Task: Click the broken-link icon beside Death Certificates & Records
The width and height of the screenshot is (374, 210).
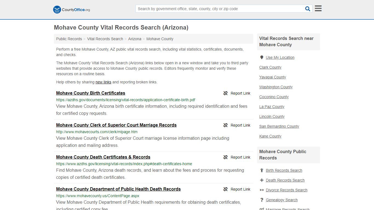Action: [226, 157]
